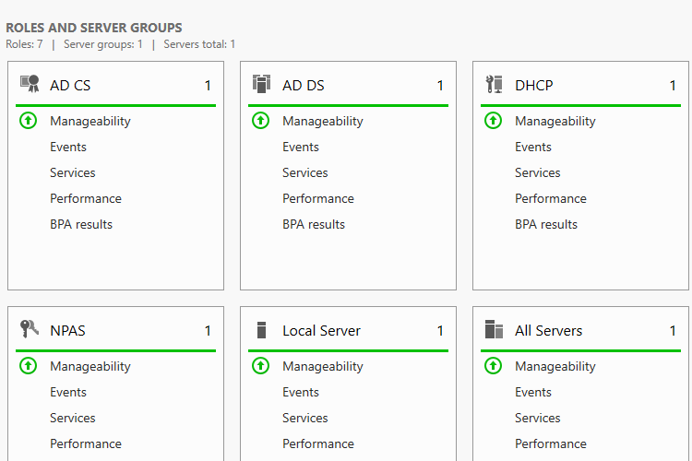Click green status arrow in AD CS tile
The width and height of the screenshot is (692, 461).
29,121
